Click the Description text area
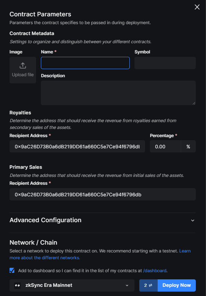The image size is (206, 296). pyautogui.click(x=118, y=93)
